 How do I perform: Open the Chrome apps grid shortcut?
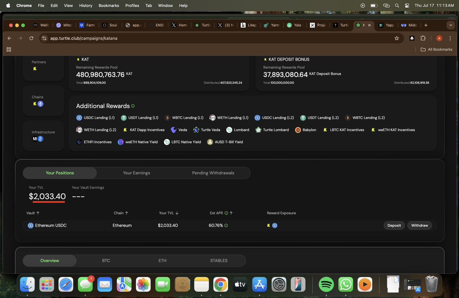(x=9, y=49)
